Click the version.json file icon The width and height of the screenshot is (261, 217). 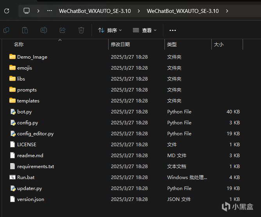pos(13,199)
